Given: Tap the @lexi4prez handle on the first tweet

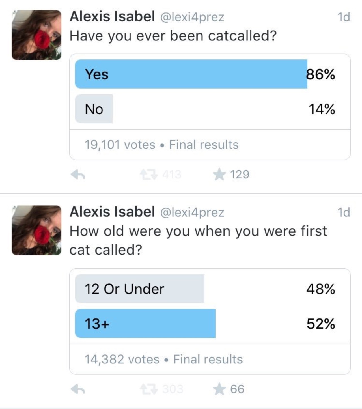Looking at the screenshot, I should (192, 17).
